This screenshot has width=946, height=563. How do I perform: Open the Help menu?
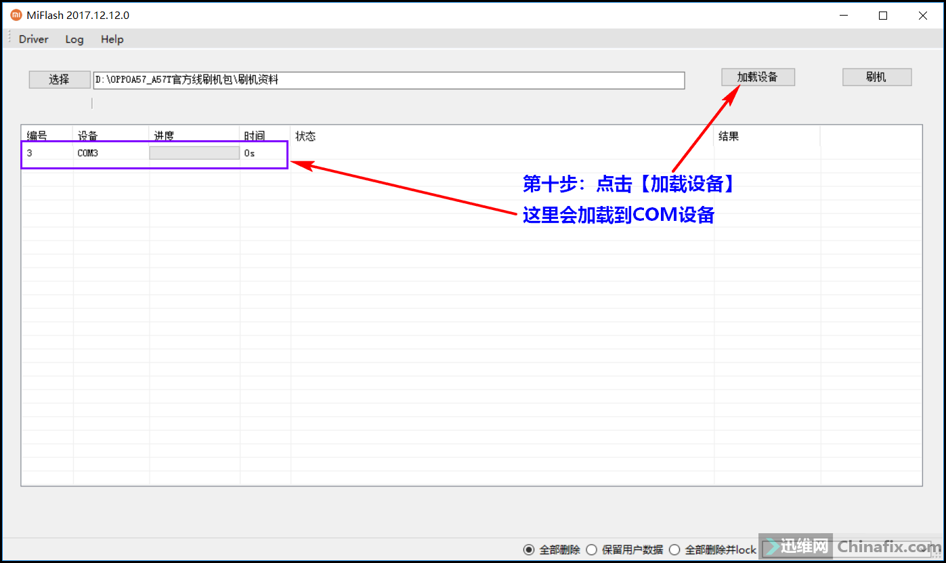112,39
